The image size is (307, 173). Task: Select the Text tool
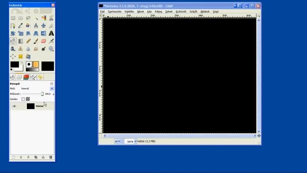point(51,33)
